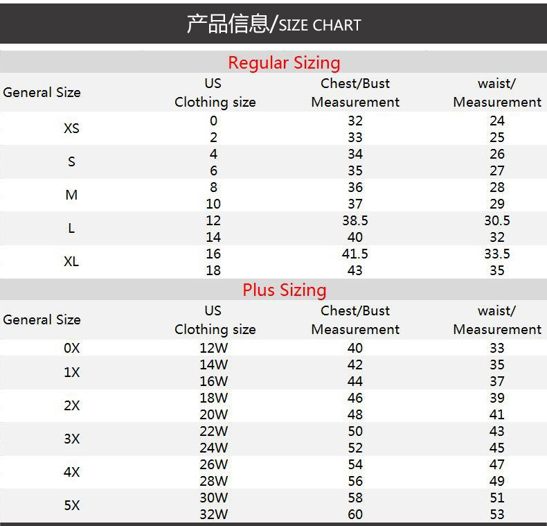Click the 5X plus size label
The height and width of the screenshot is (526, 547).
click(x=71, y=506)
